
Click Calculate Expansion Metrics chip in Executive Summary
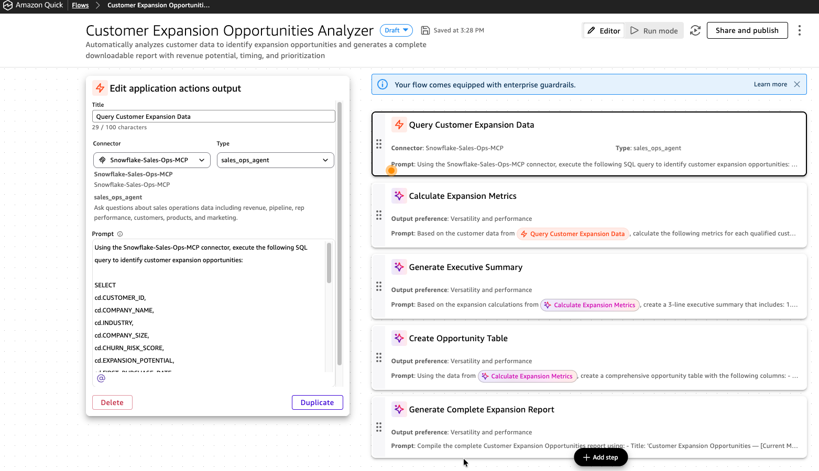tap(590, 305)
